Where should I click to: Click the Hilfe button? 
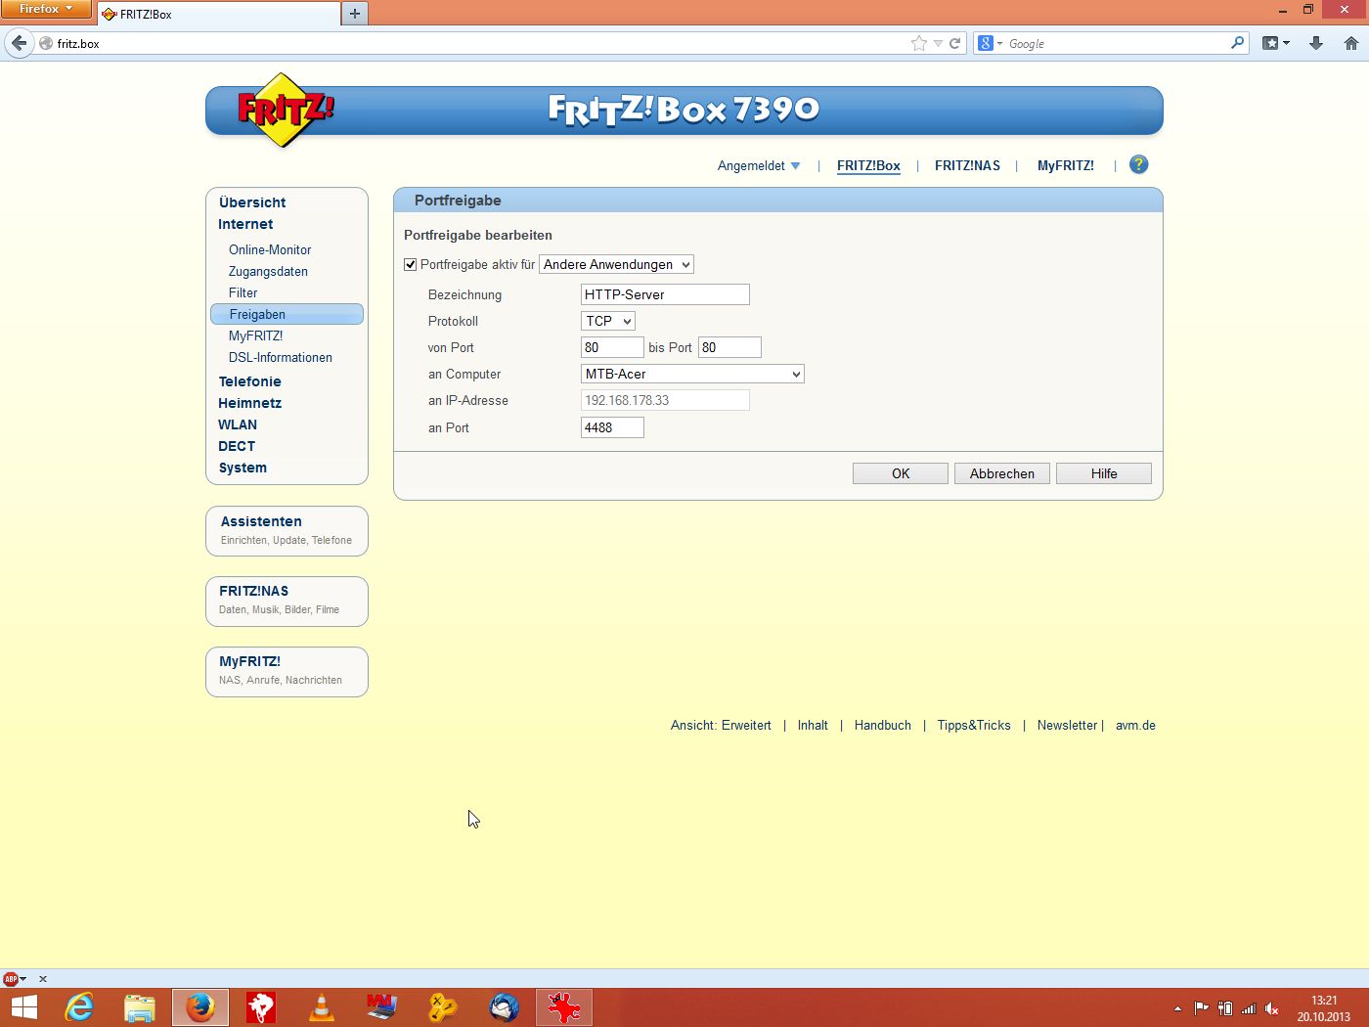click(x=1104, y=473)
